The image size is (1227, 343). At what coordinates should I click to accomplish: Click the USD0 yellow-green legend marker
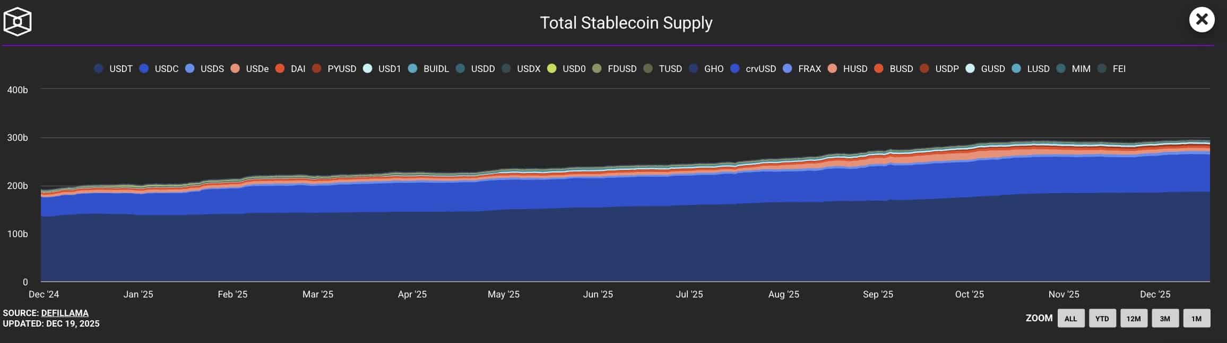pos(552,69)
